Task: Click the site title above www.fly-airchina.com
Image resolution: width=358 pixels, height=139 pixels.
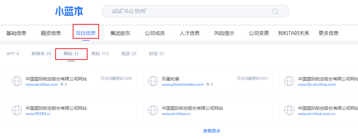Action: (x=328, y=79)
